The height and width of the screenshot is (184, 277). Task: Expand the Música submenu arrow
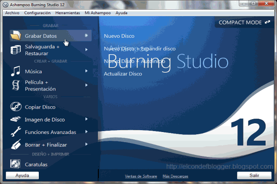[x=86, y=71]
